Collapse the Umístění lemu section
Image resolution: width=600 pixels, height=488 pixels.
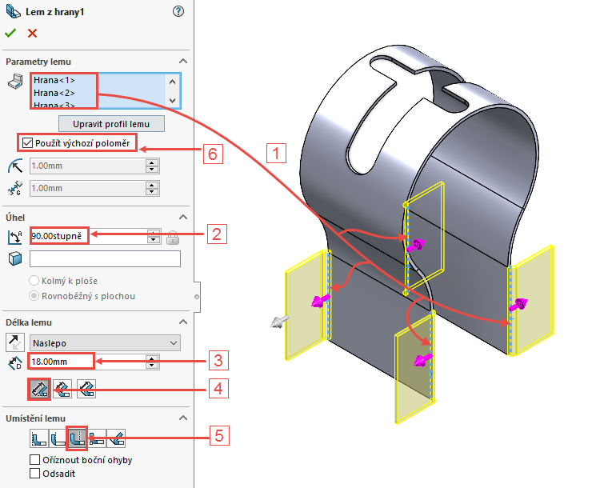[x=183, y=418]
